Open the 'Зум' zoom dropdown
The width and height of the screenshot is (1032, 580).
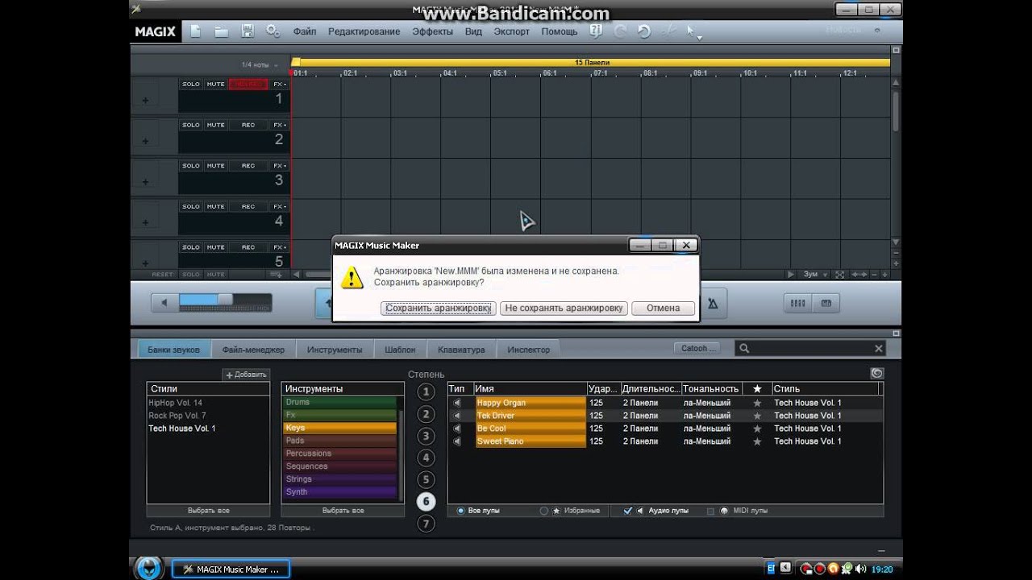[814, 275]
